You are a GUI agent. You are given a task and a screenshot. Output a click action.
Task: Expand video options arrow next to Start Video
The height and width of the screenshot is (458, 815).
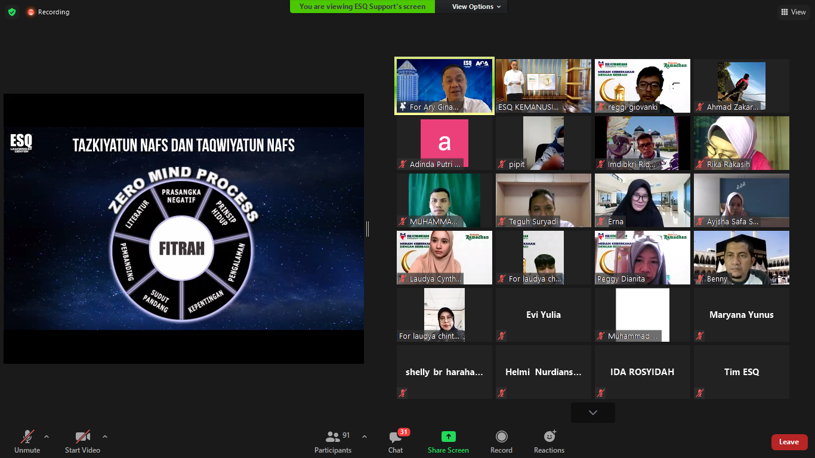pos(105,437)
